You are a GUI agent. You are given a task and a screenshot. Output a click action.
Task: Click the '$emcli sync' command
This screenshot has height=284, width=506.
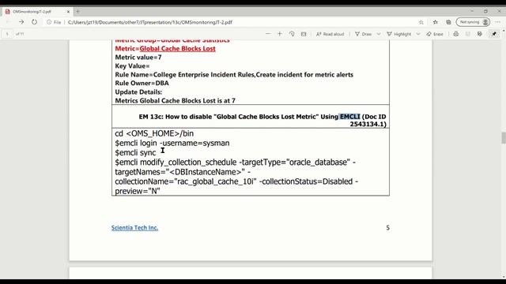click(135, 152)
